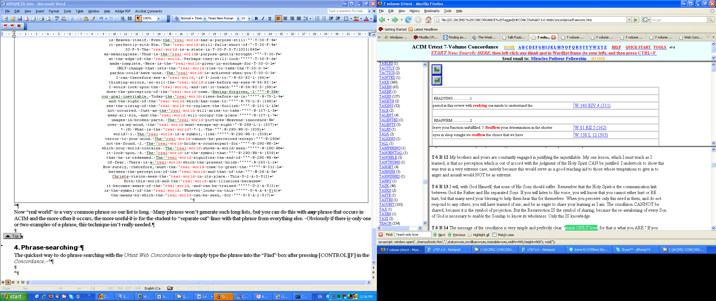Viewport: 716px width, 301px height.
Task: Apply Bold formatting in Word
Action: click(x=256, y=19)
